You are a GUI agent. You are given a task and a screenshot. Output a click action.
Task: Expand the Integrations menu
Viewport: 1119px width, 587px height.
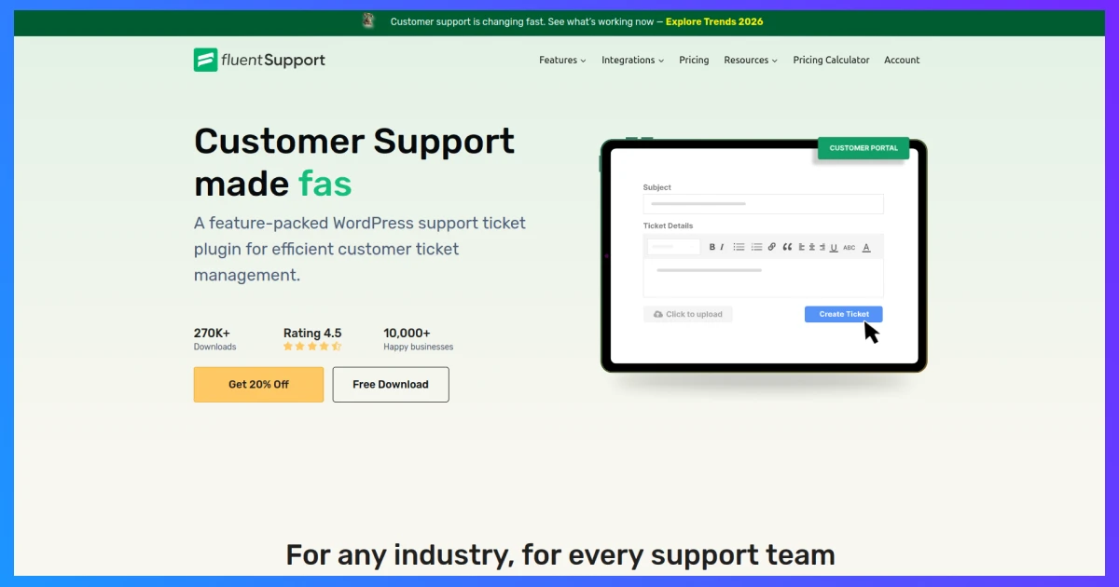point(632,60)
